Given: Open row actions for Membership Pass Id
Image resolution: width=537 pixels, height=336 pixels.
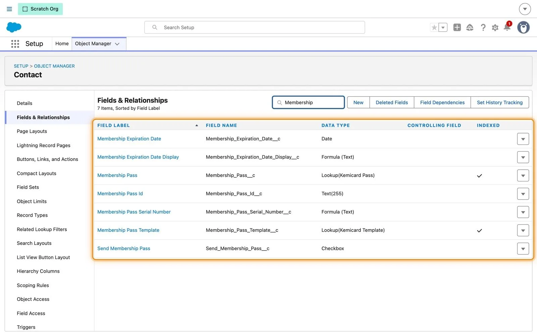Looking at the screenshot, I should (x=523, y=194).
